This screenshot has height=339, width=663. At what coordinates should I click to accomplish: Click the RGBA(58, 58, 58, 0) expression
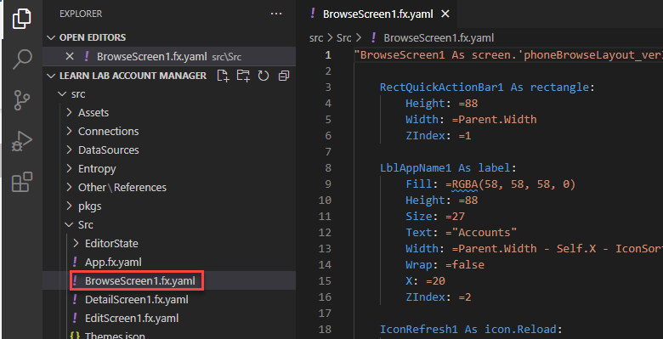[513, 184]
